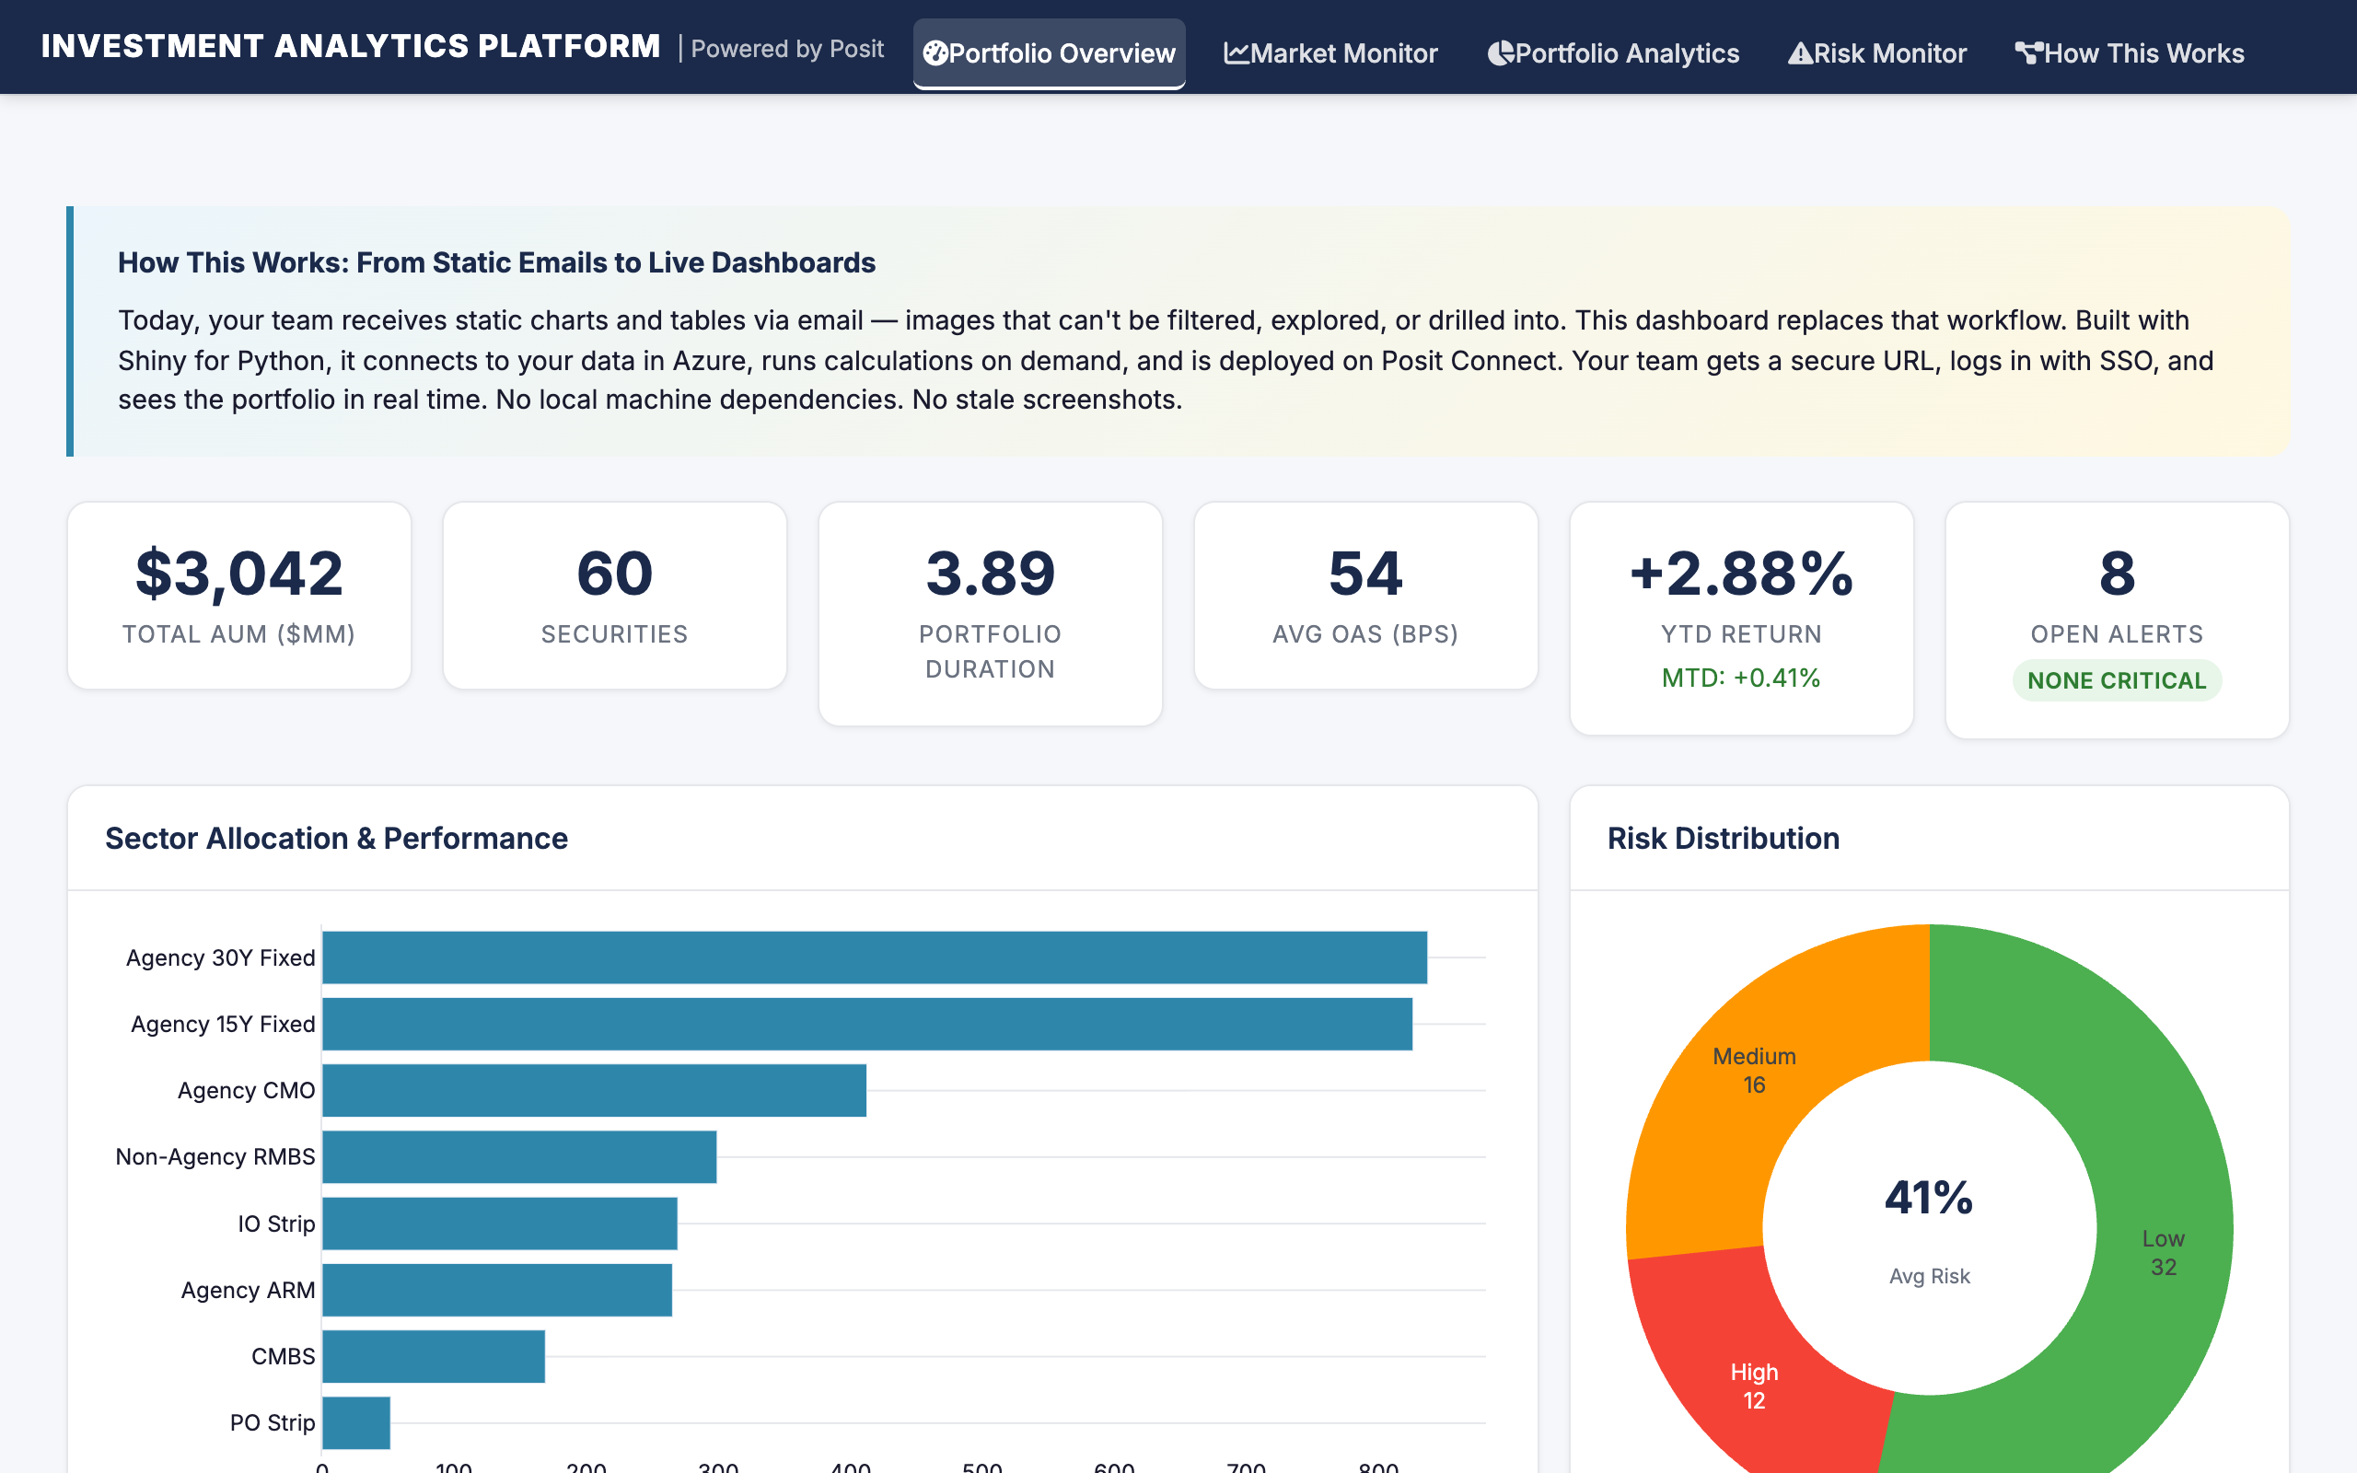Select the CMBS bar
Viewport: 2357px width, 1473px height.
pos(434,1356)
